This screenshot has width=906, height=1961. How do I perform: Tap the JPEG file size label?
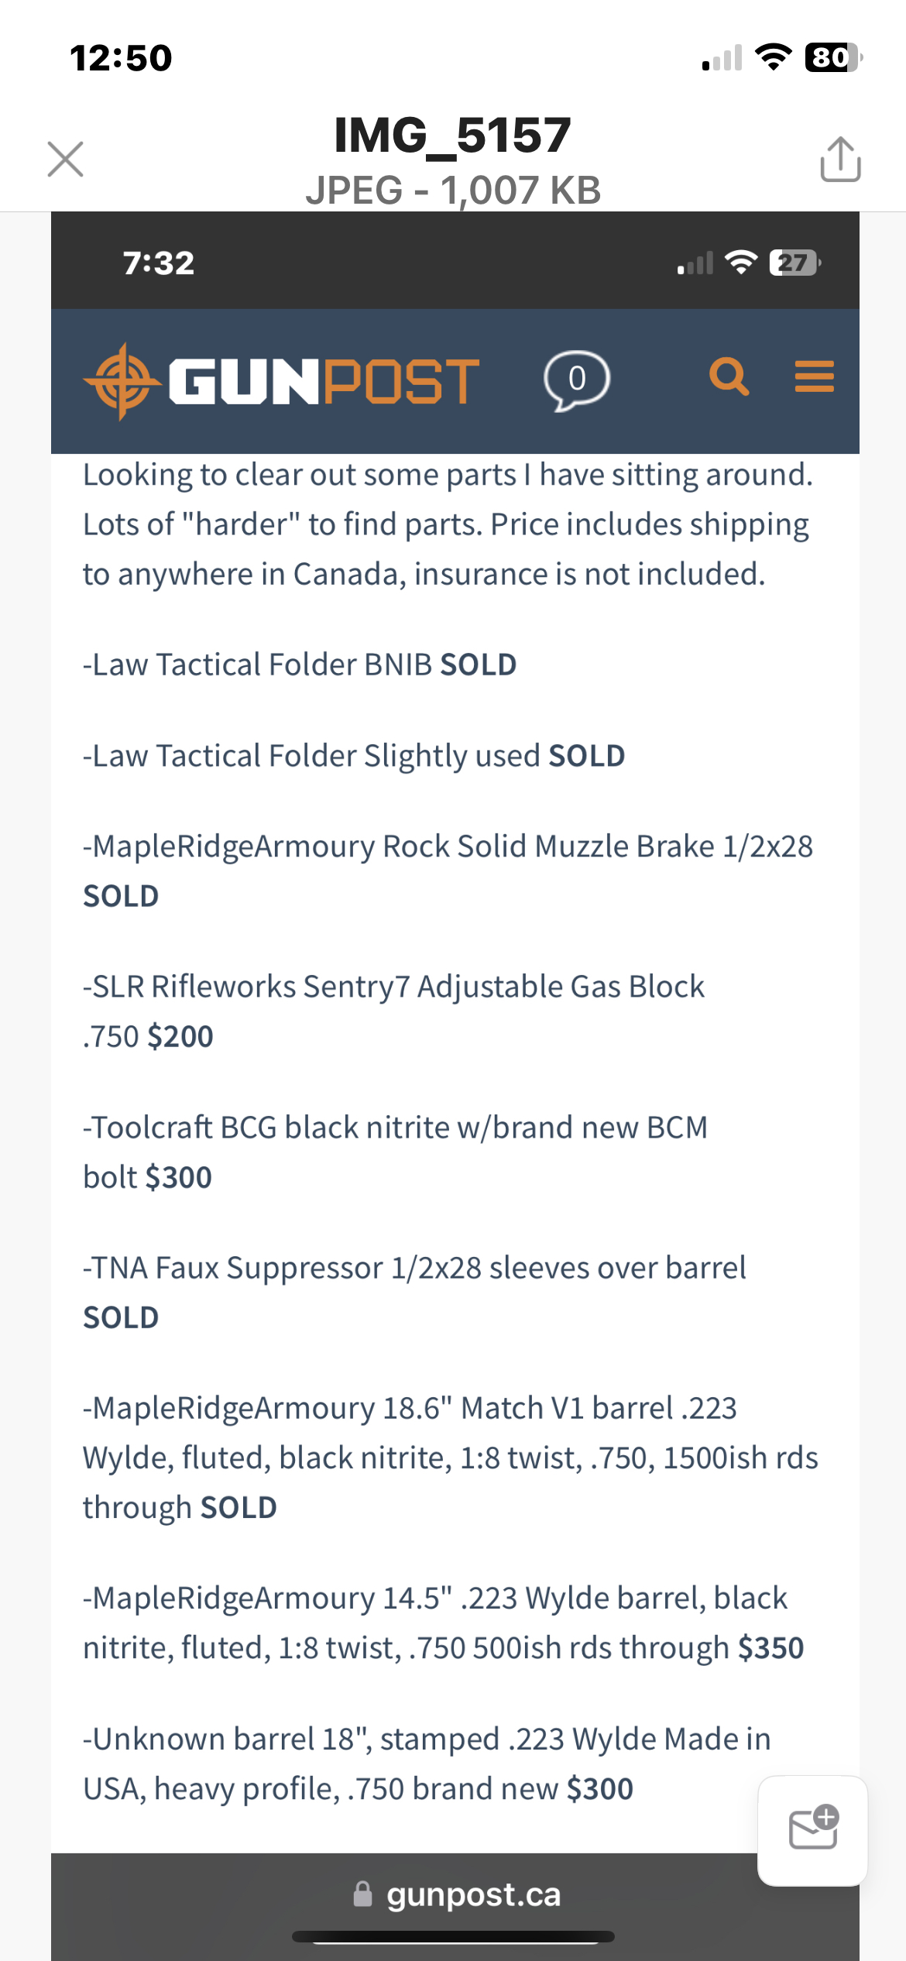point(453,188)
